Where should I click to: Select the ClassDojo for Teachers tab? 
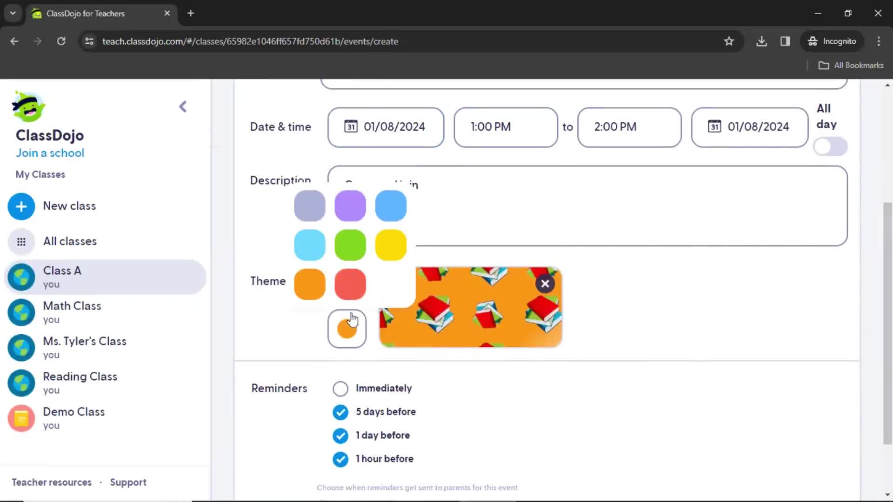coord(101,13)
